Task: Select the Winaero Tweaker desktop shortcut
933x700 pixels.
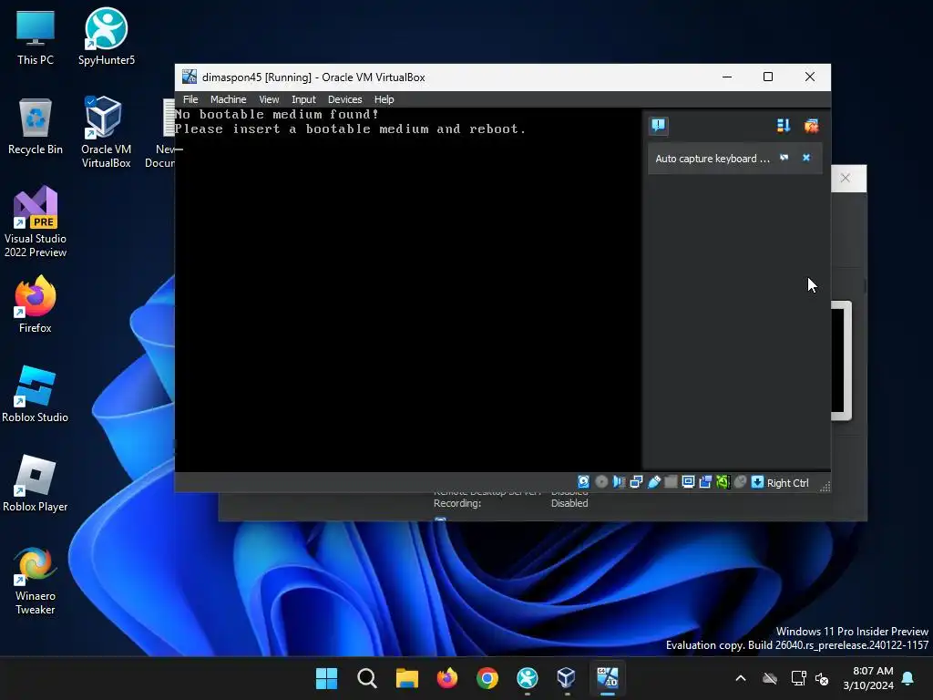Action: pyautogui.click(x=36, y=581)
